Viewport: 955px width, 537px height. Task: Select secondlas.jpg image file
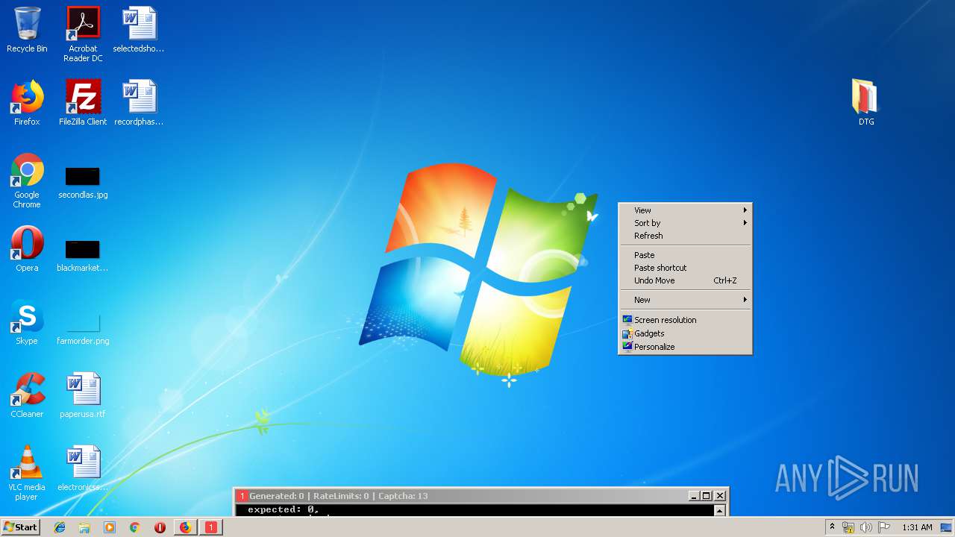(83, 183)
